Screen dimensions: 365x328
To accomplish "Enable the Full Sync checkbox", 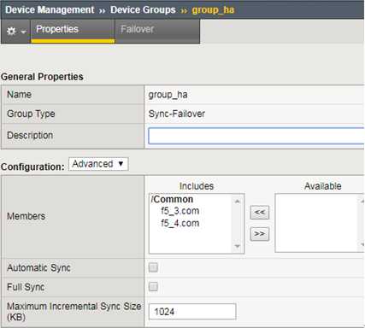I will pos(153,287).
